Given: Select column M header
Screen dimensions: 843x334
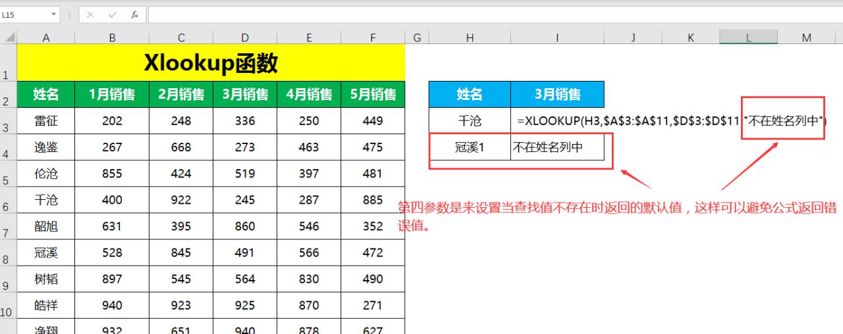Looking at the screenshot, I should (807, 38).
